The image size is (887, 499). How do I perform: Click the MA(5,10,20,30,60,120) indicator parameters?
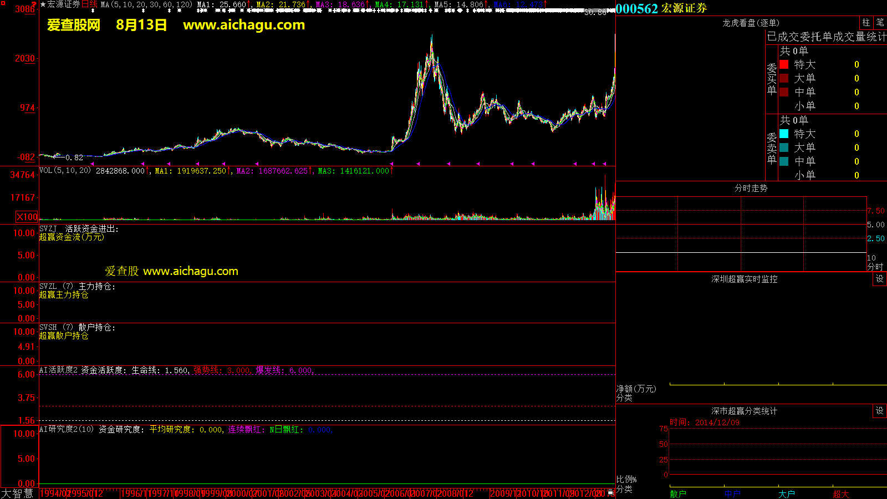point(146,4)
